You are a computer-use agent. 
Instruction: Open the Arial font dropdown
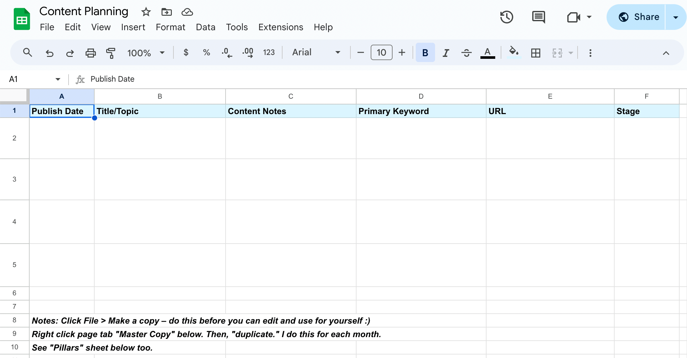pyautogui.click(x=316, y=52)
